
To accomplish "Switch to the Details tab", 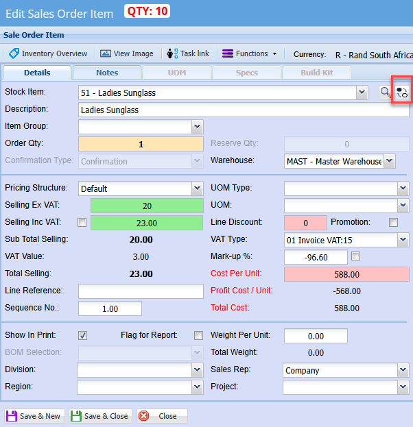I will click(x=37, y=73).
